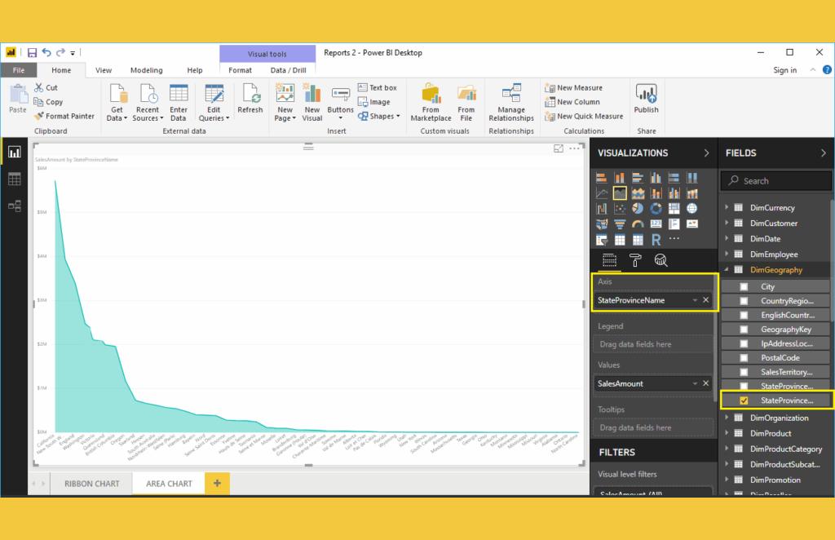Check the PostalCode field checkbox
This screenshot has height=540, width=835.
coord(744,358)
